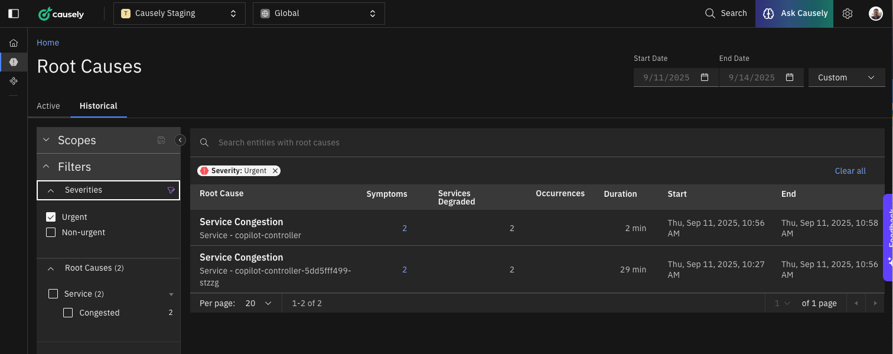Click the Clear all link
Viewport: 893px width, 354px height.
(x=850, y=171)
